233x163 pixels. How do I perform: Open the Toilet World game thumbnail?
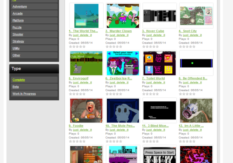[x=159, y=63]
